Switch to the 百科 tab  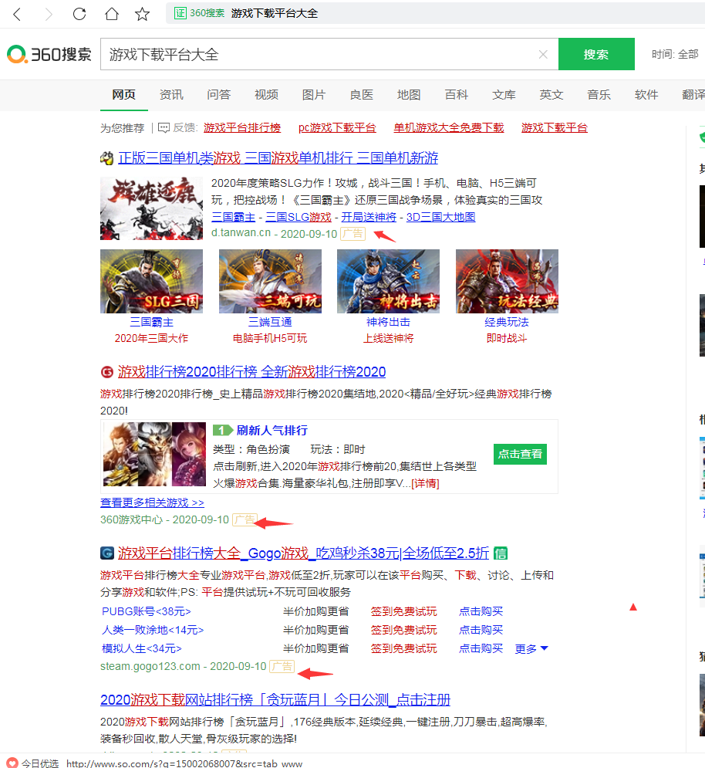(457, 94)
